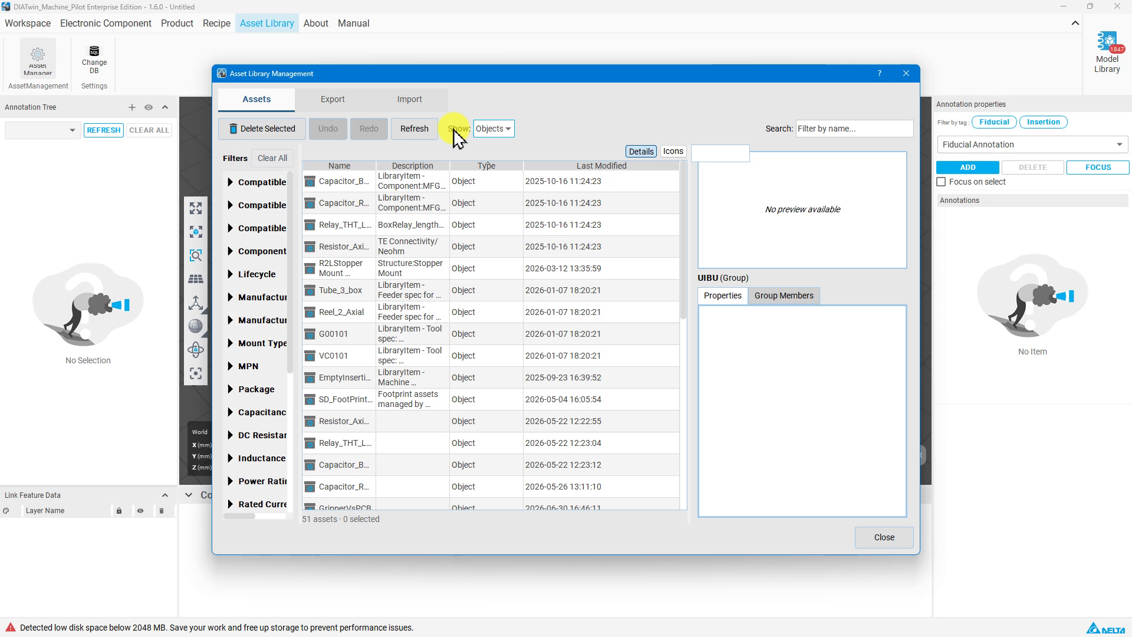Switch asset list to Details view

tap(641, 152)
